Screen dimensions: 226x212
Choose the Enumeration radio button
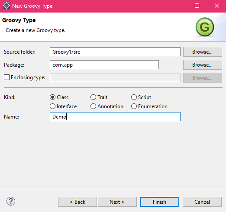pos(134,106)
